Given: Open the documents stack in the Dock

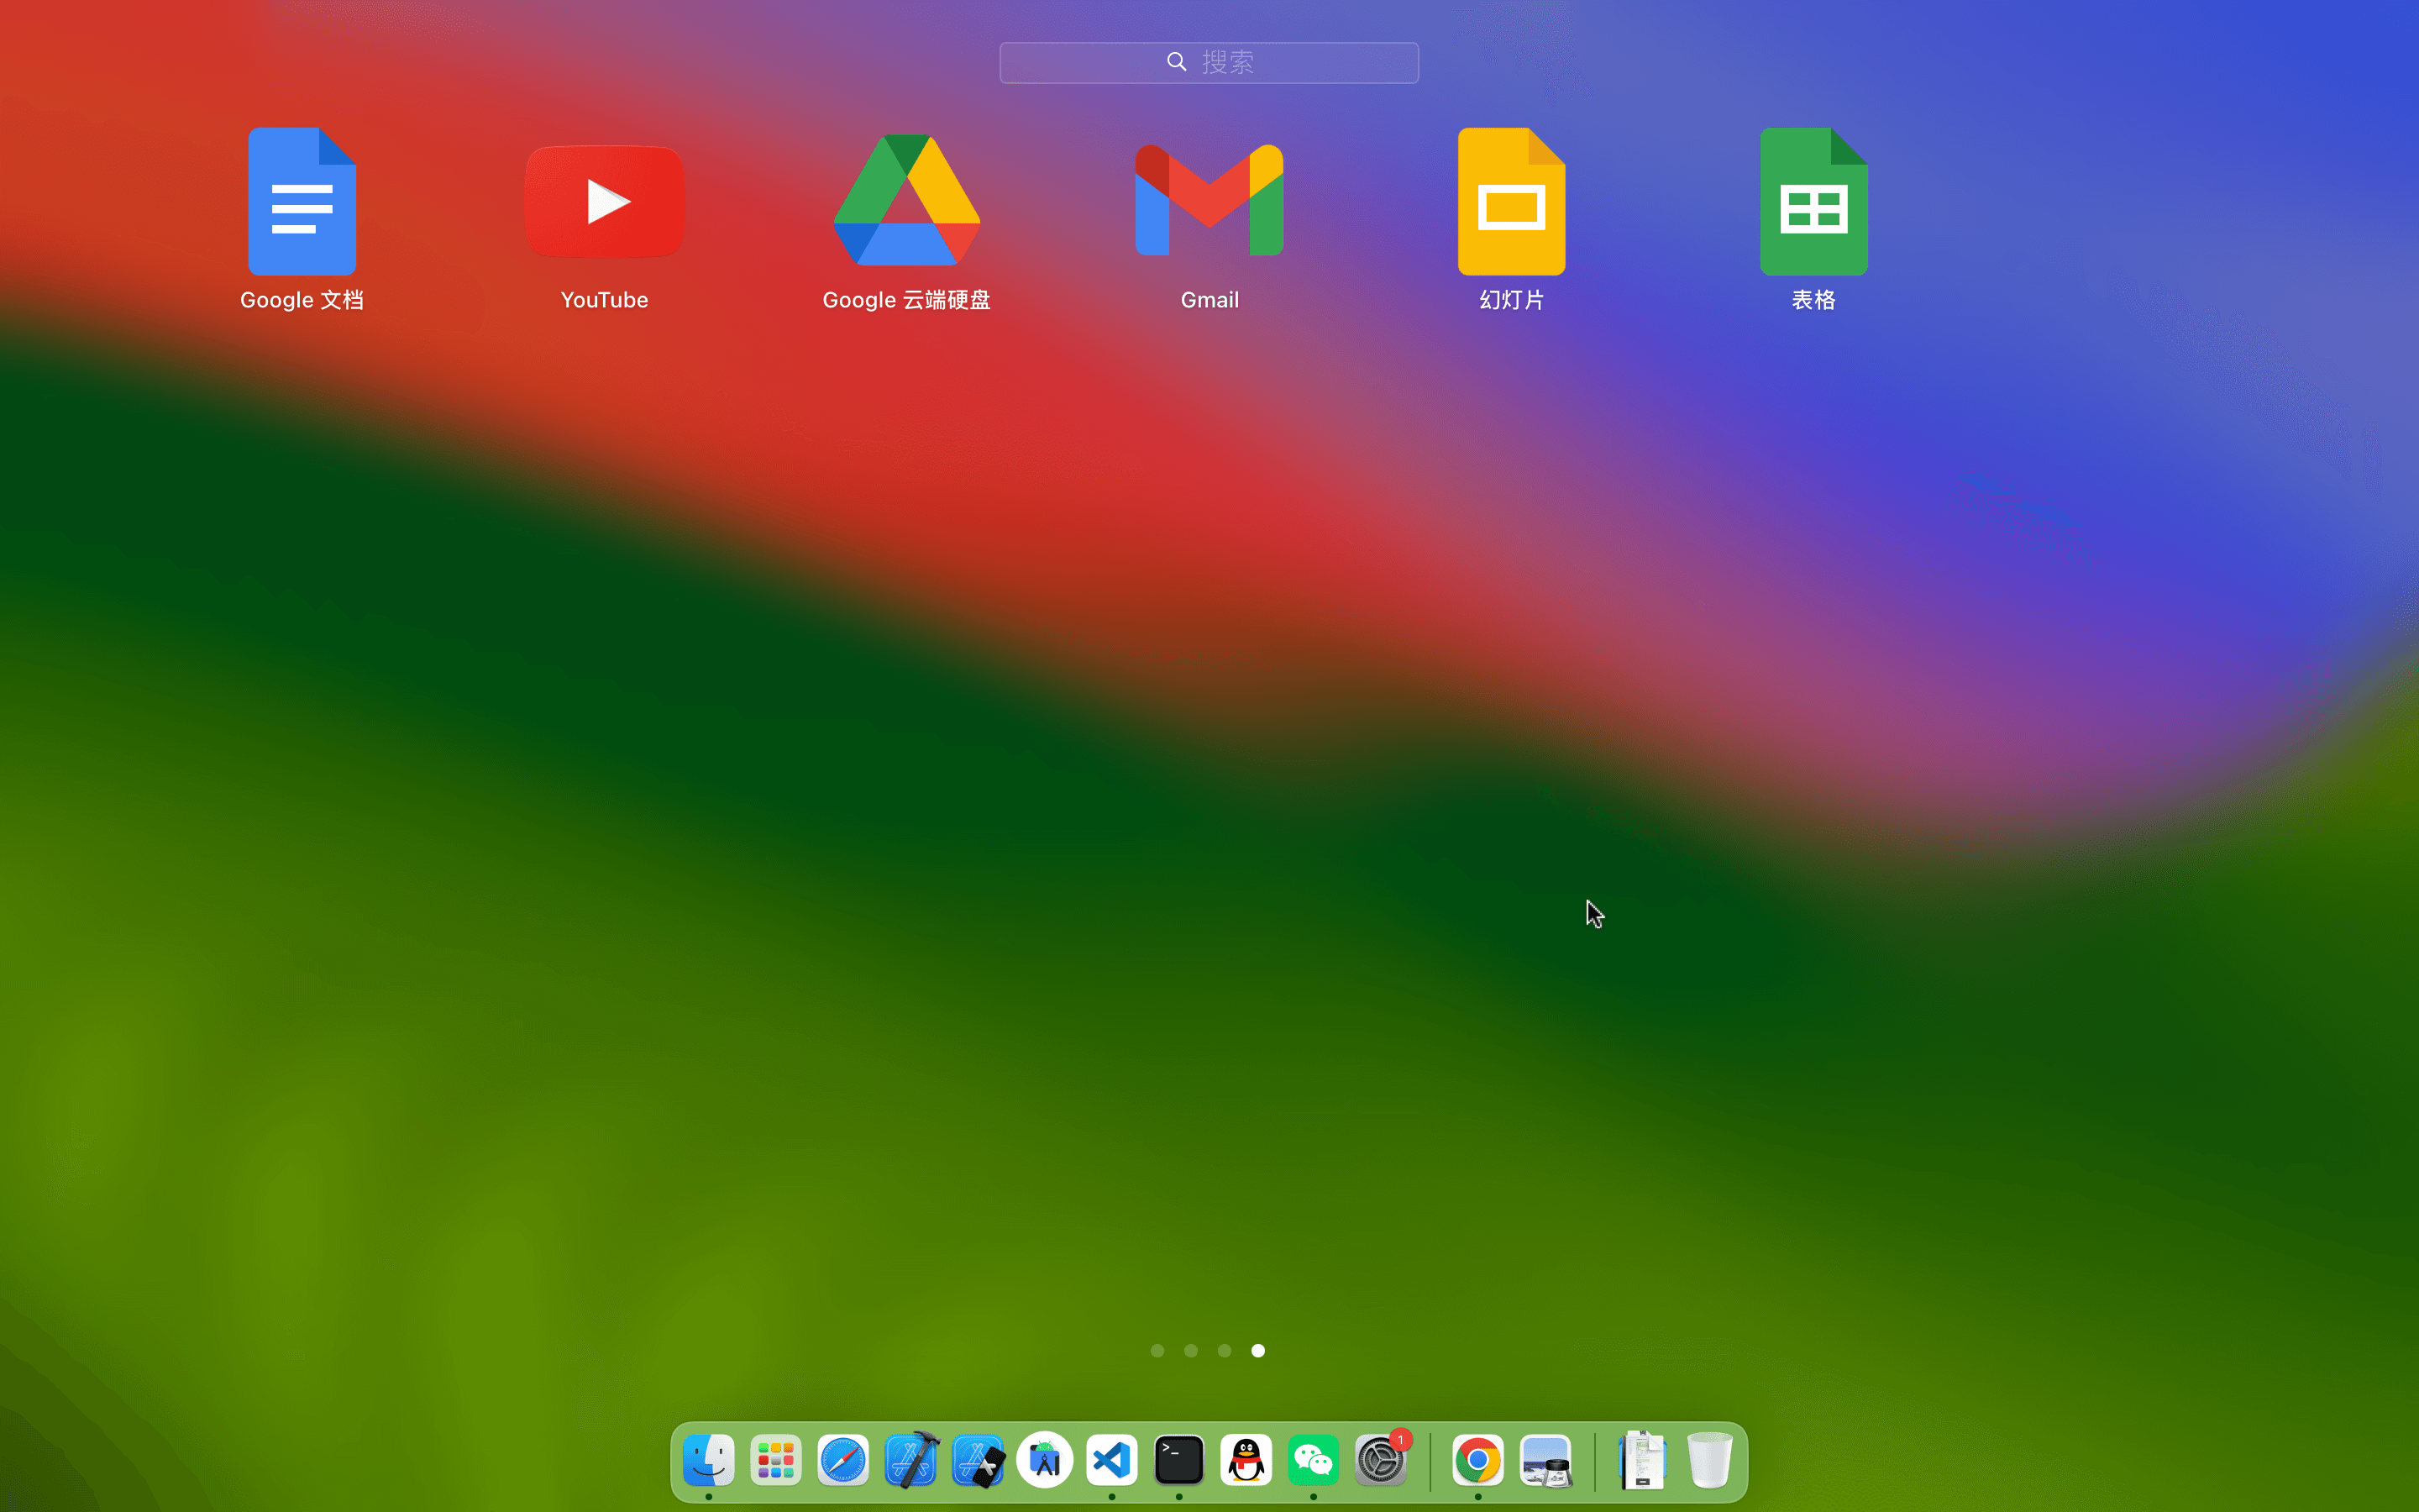Looking at the screenshot, I should pyautogui.click(x=1642, y=1461).
